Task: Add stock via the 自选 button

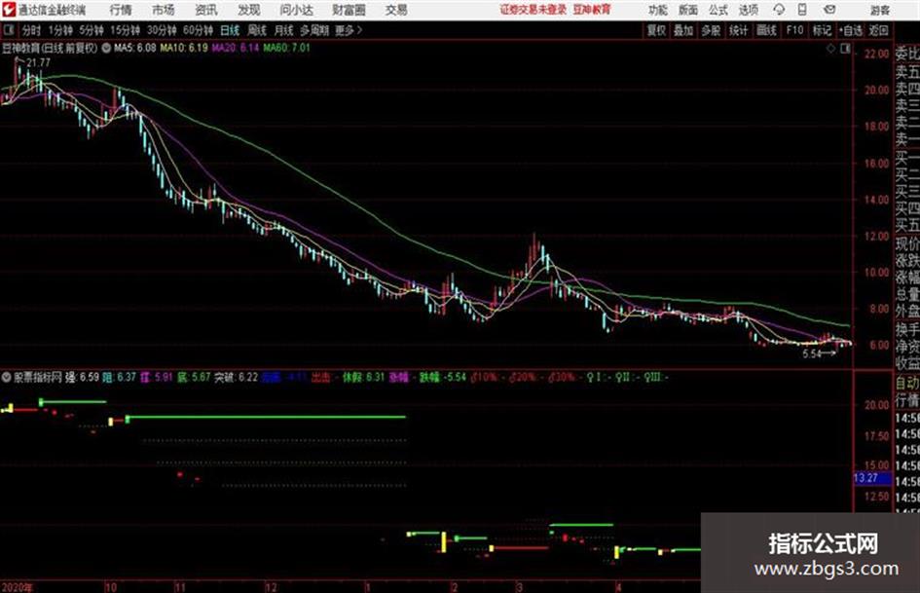Action: pos(851,30)
